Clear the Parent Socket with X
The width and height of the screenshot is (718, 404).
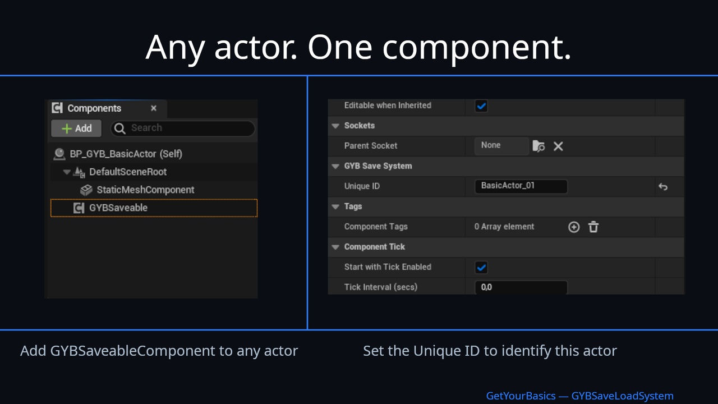click(558, 146)
